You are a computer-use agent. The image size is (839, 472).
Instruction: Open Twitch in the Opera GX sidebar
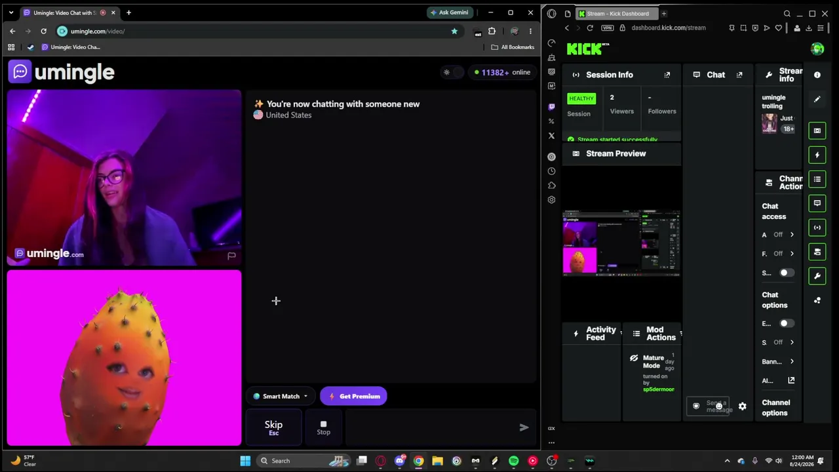[x=551, y=106]
